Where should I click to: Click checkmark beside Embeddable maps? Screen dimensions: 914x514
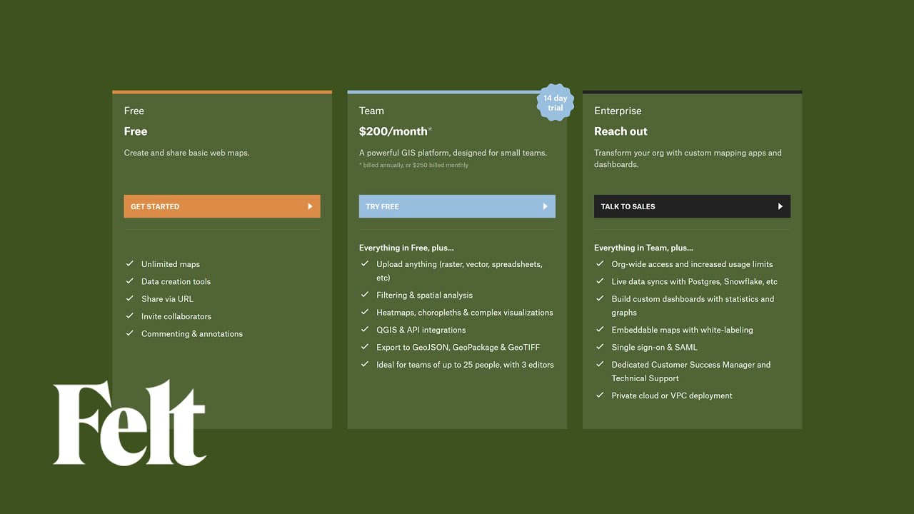point(599,329)
